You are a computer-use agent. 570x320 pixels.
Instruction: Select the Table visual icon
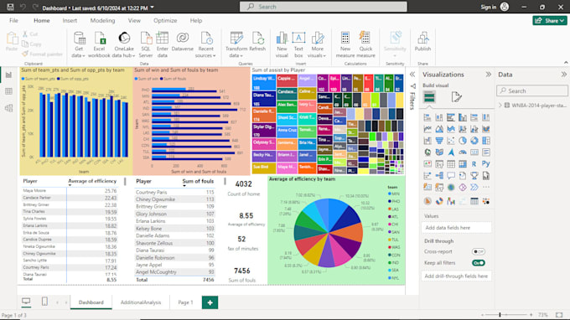451,164
